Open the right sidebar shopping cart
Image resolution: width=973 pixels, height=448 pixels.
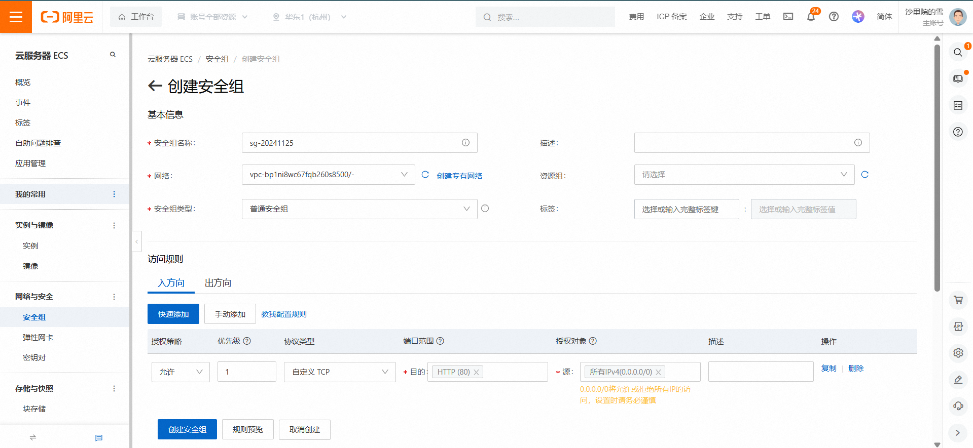click(x=958, y=300)
